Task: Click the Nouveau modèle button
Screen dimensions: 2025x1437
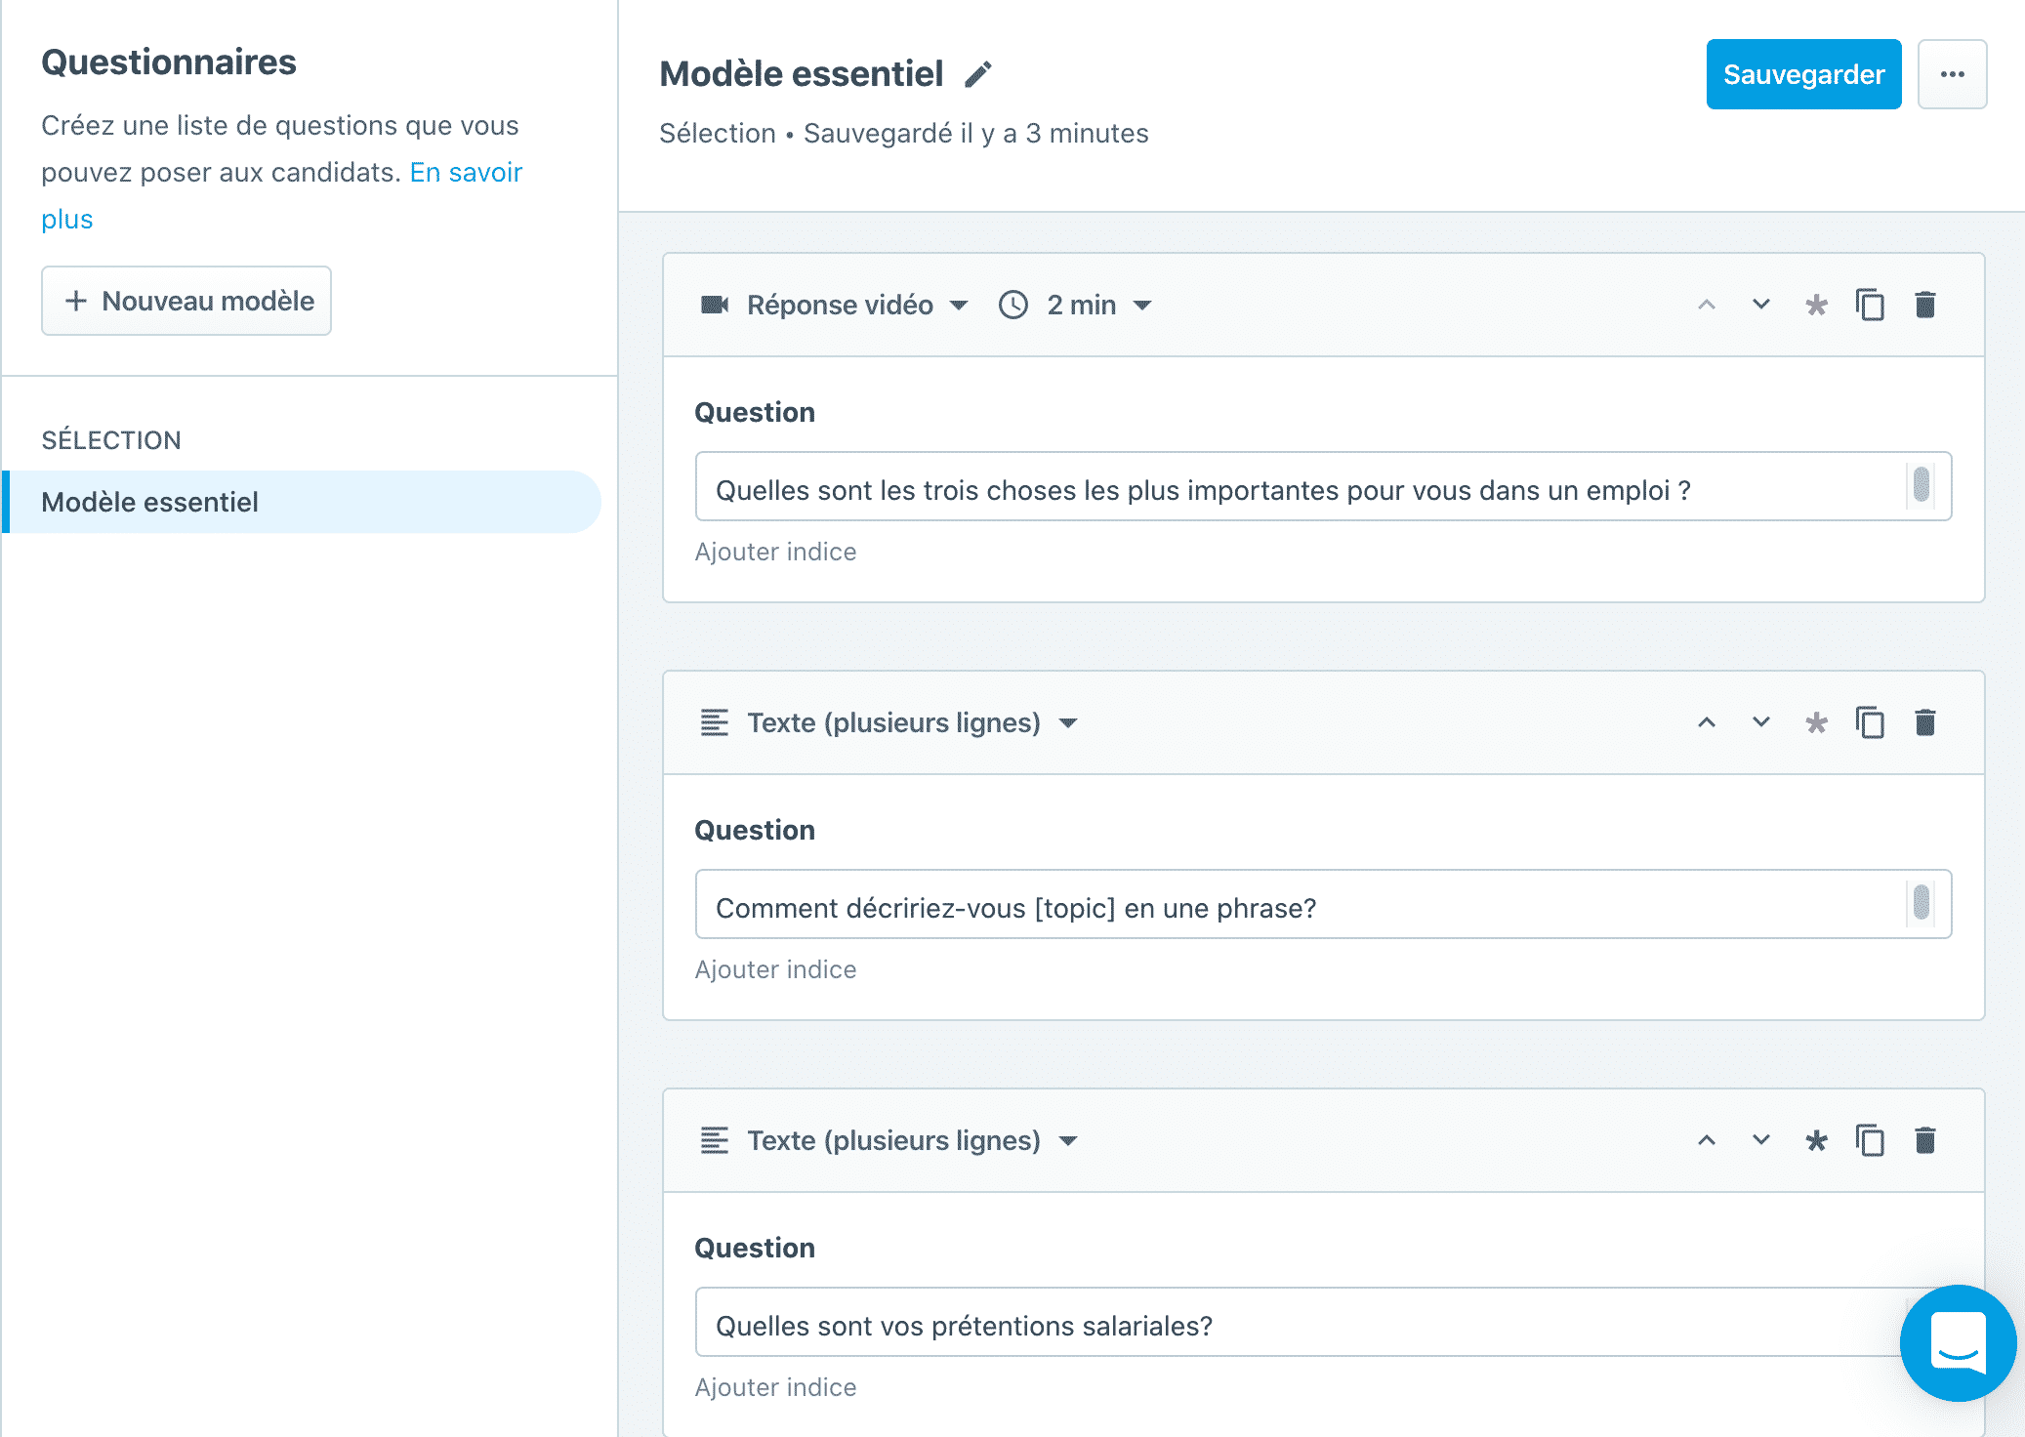Action: 186,301
